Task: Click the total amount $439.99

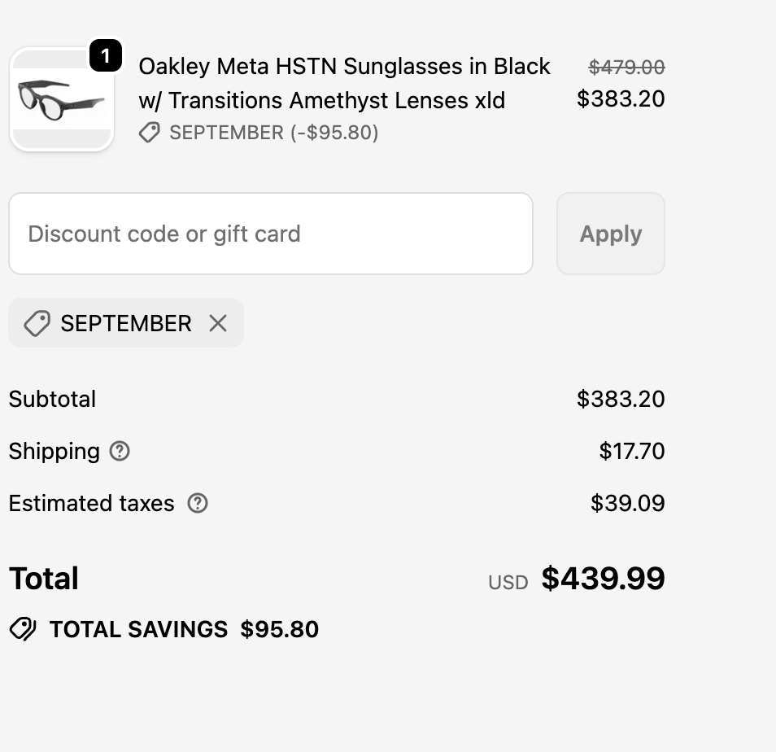Action: click(603, 579)
